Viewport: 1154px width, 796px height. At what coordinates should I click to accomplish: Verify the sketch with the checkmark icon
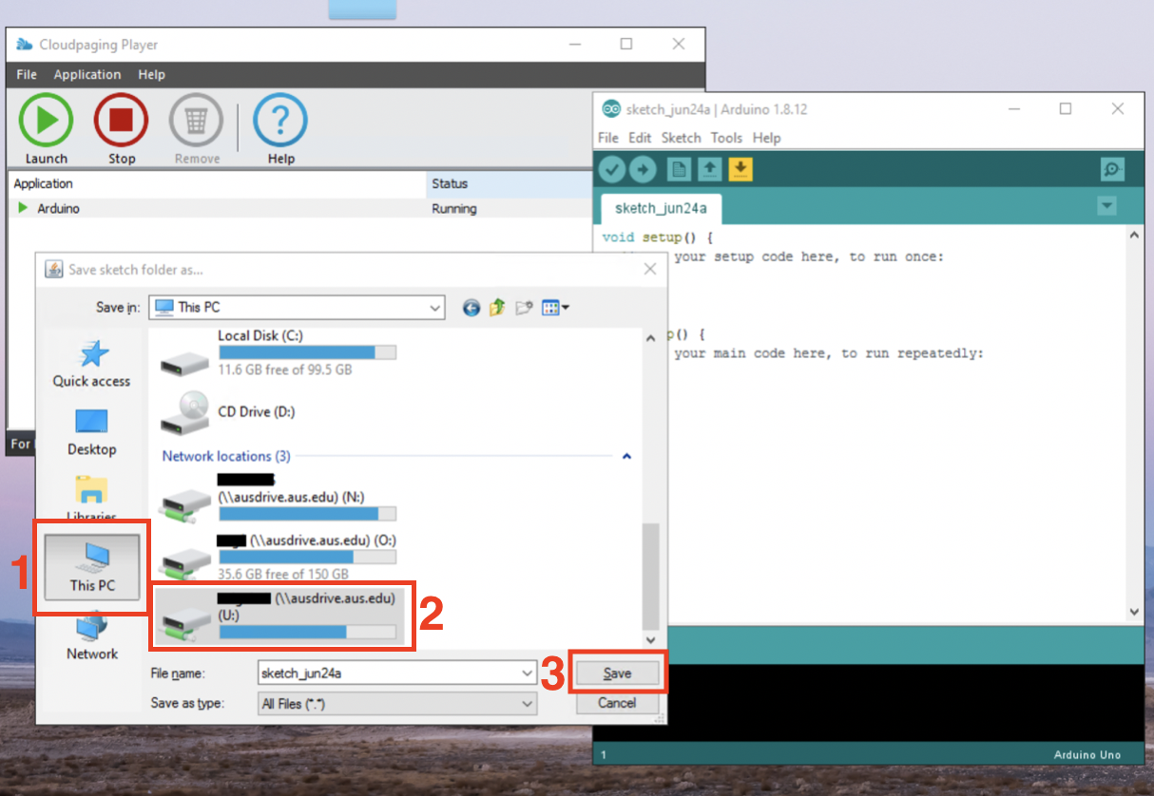tap(612, 170)
